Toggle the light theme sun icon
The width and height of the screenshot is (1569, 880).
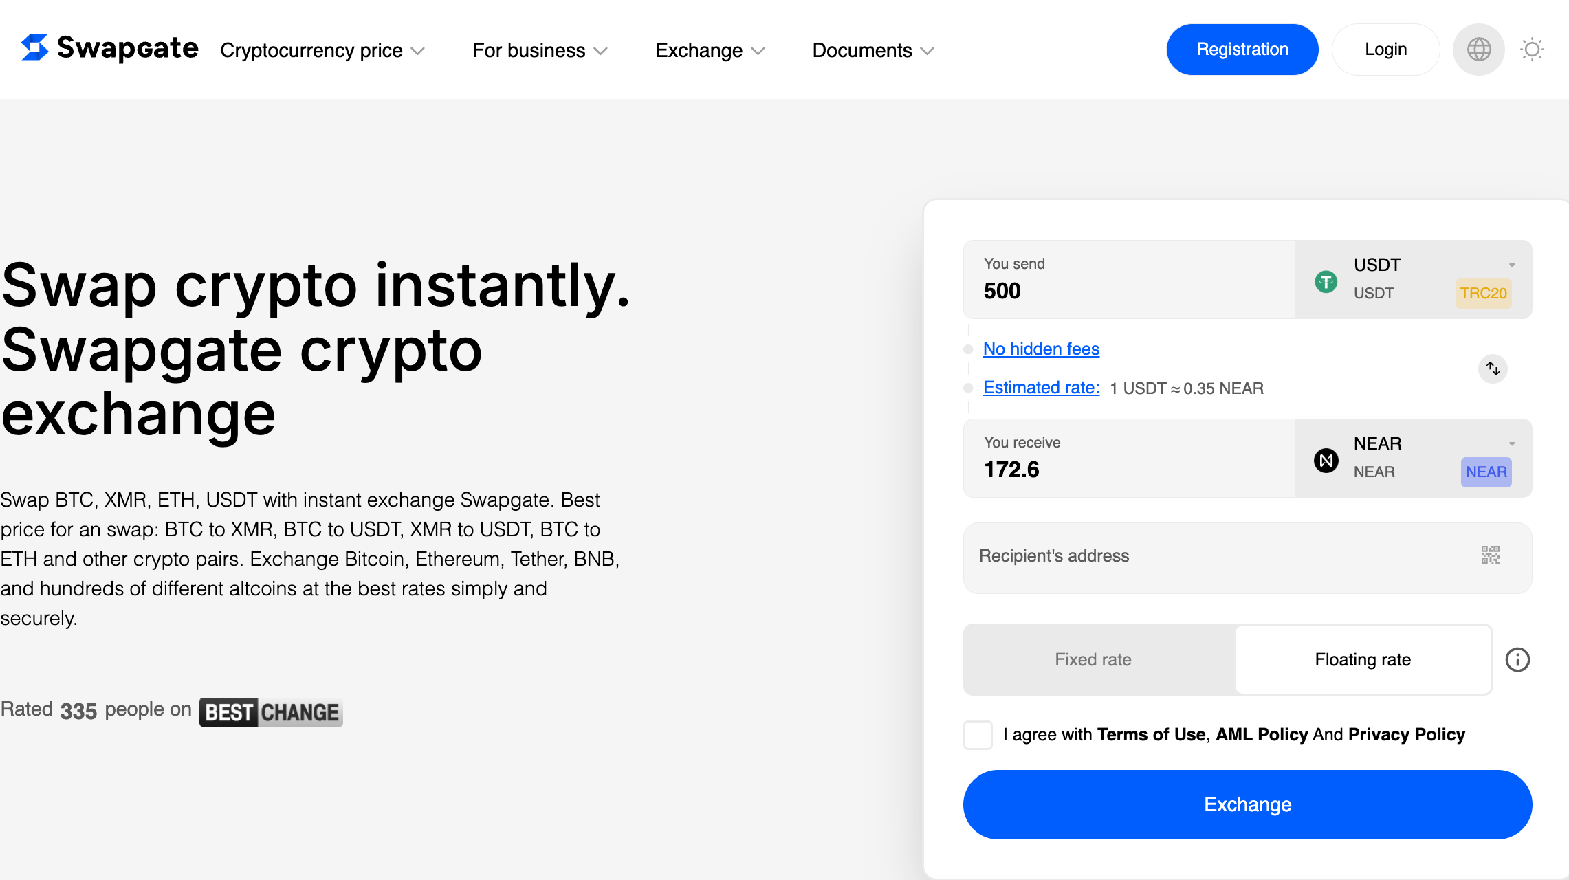tap(1532, 49)
